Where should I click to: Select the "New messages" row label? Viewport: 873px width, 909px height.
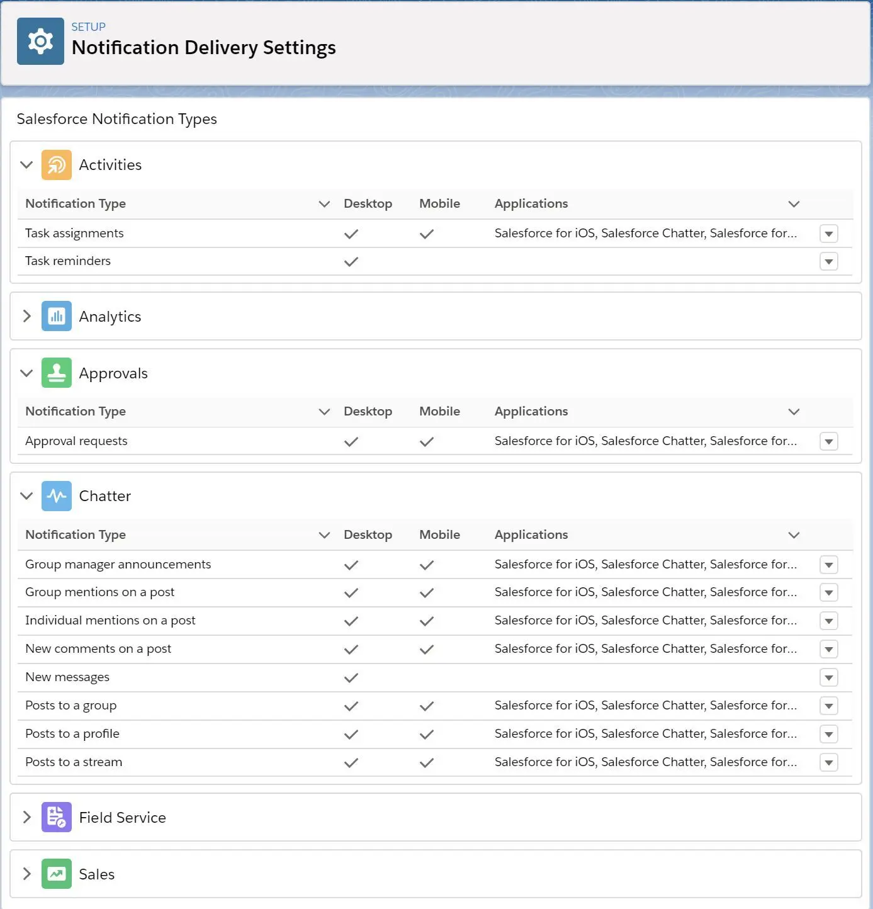click(x=67, y=677)
